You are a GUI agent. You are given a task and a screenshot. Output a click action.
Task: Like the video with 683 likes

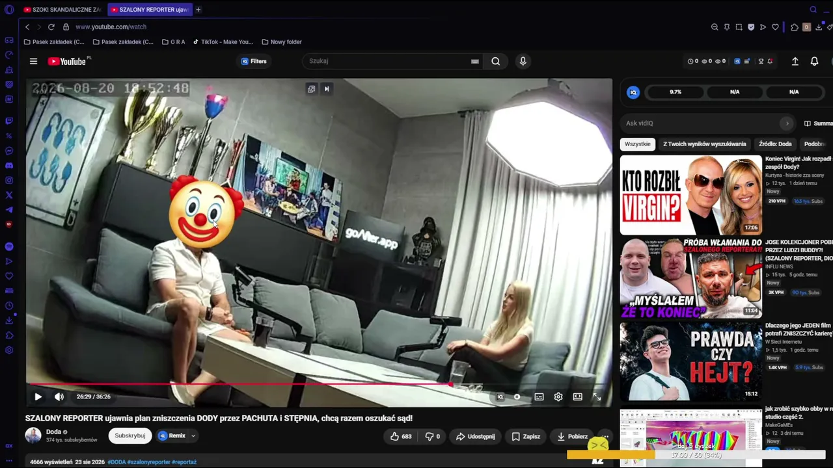tap(401, 436)
